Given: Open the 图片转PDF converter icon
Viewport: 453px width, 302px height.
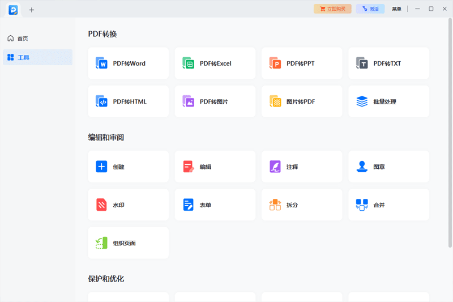Looking at the screenshot, I should coord(275,101).
